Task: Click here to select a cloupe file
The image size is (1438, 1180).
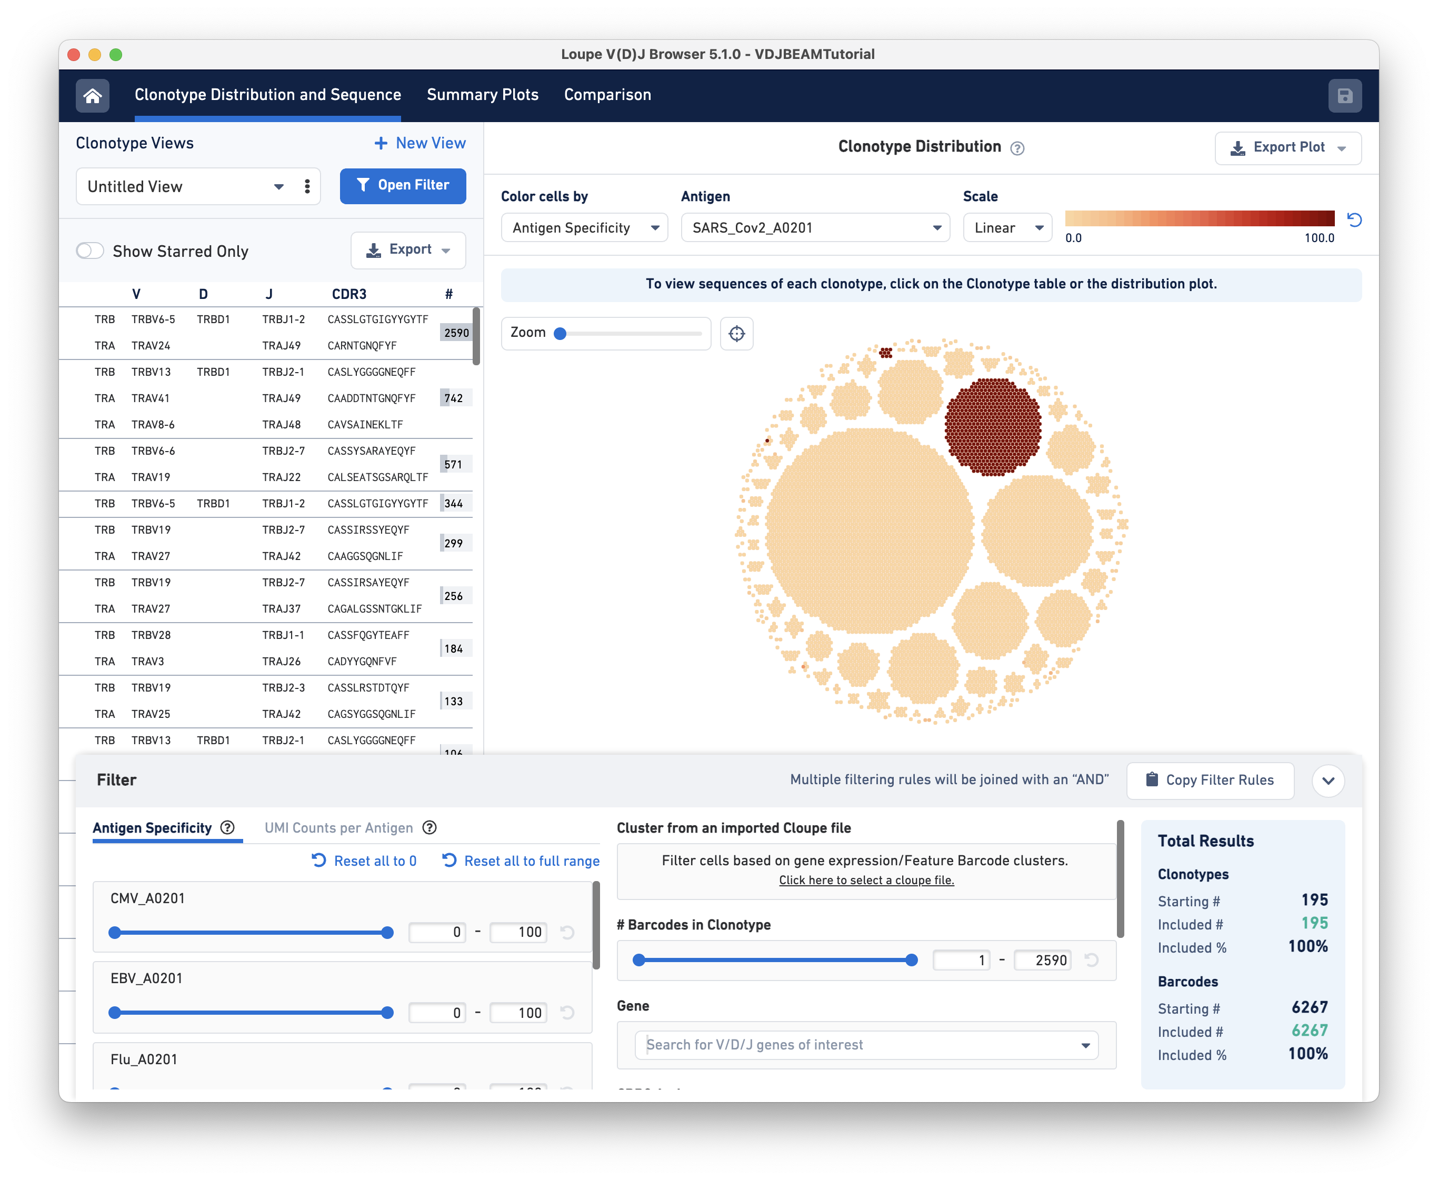Action: click(866, 880)
